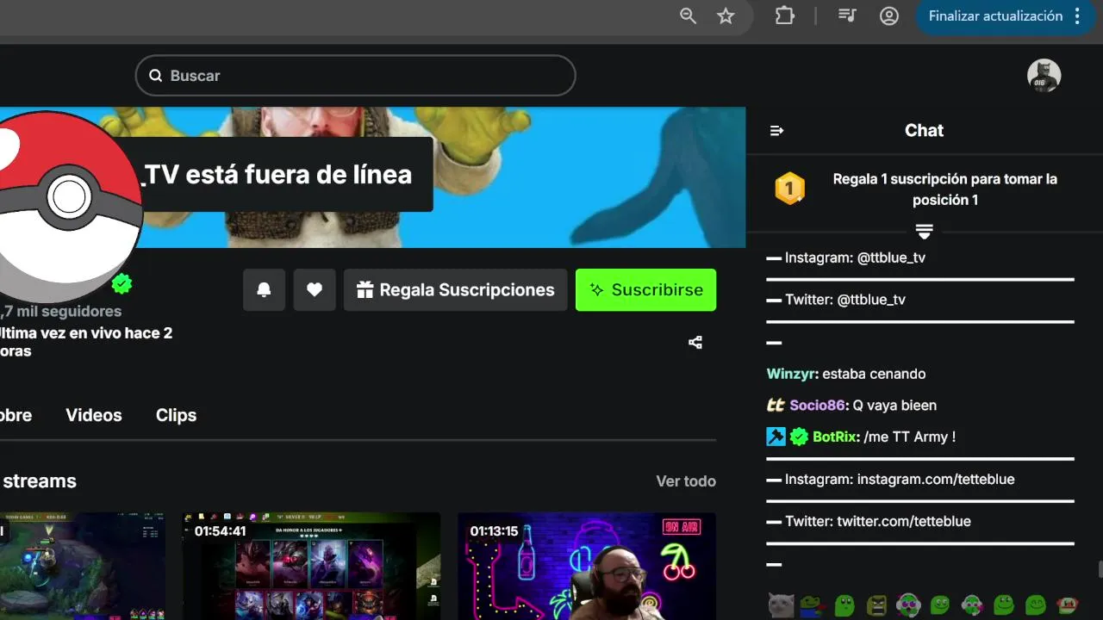Click the mil seguidores follower count
Viewport: 1103px width, 620px height.
click(61, 312)
